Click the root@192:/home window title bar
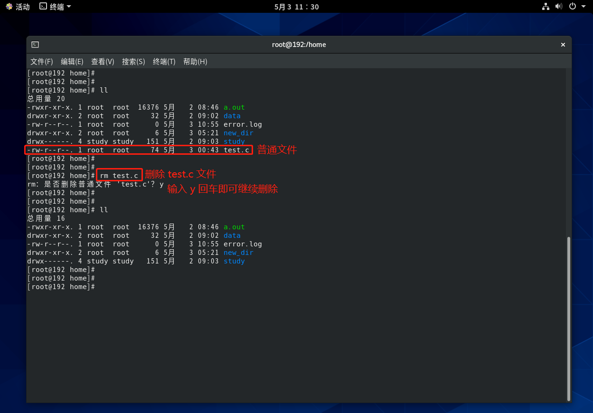593x413 pixels. (x=299, y=45)
